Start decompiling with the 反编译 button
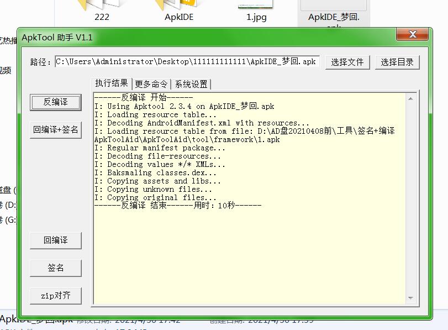Screen dimensions: 448x330 coord(56,102)
